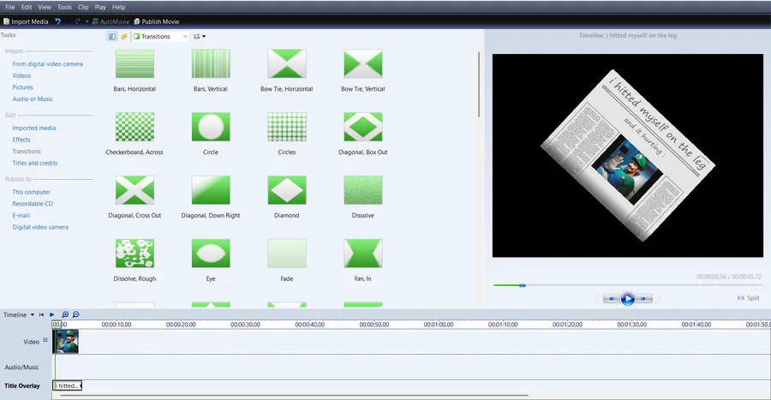Select the Bow Tie, Vertical transition

point(363,64)
